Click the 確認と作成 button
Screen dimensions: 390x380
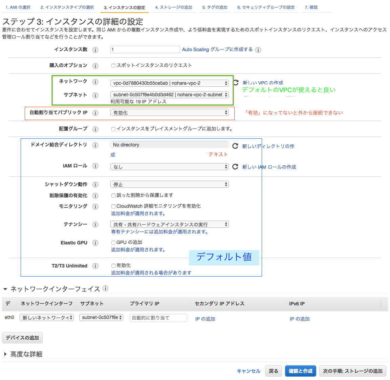click(x=300, y=371)
